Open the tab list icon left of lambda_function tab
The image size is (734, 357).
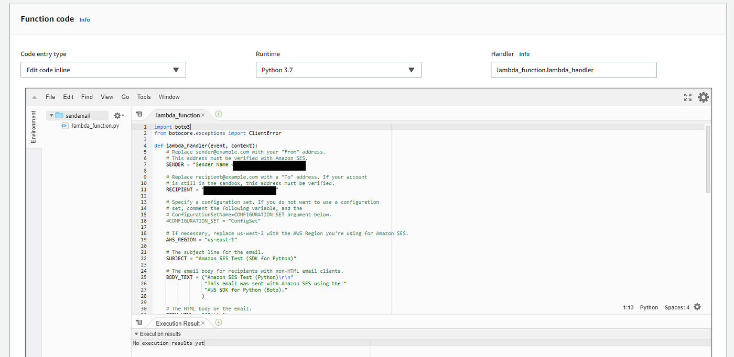[139, 114]
